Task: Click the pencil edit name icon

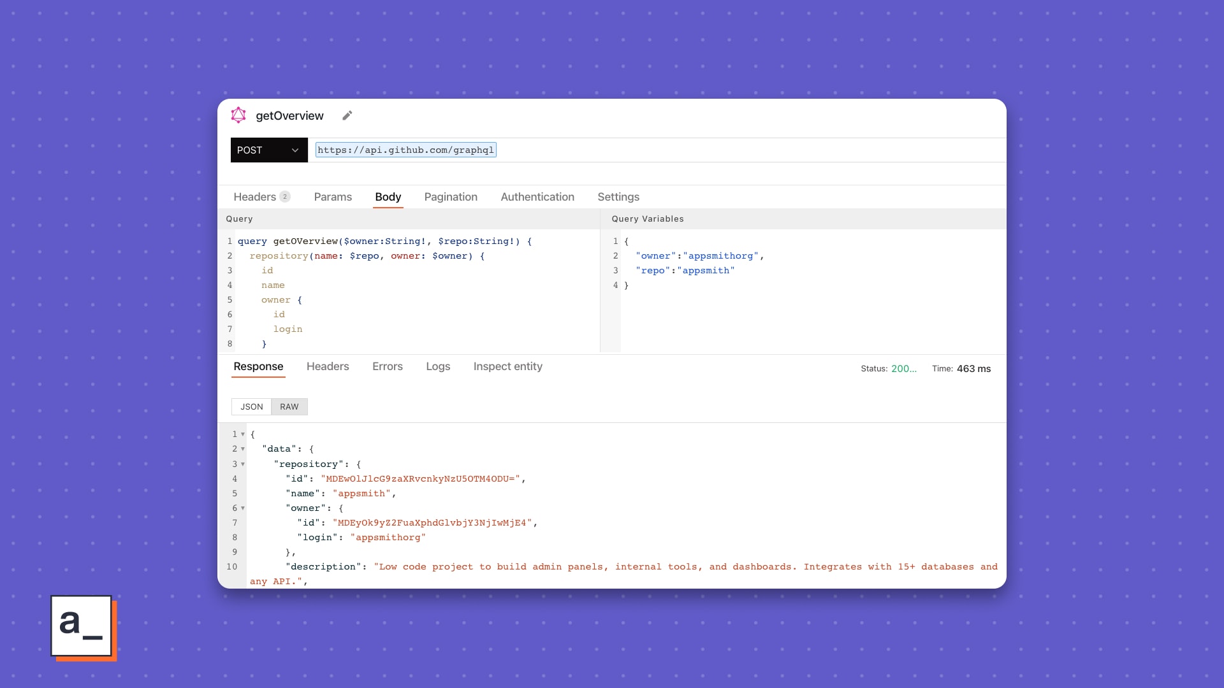Action: pos(347,115)
